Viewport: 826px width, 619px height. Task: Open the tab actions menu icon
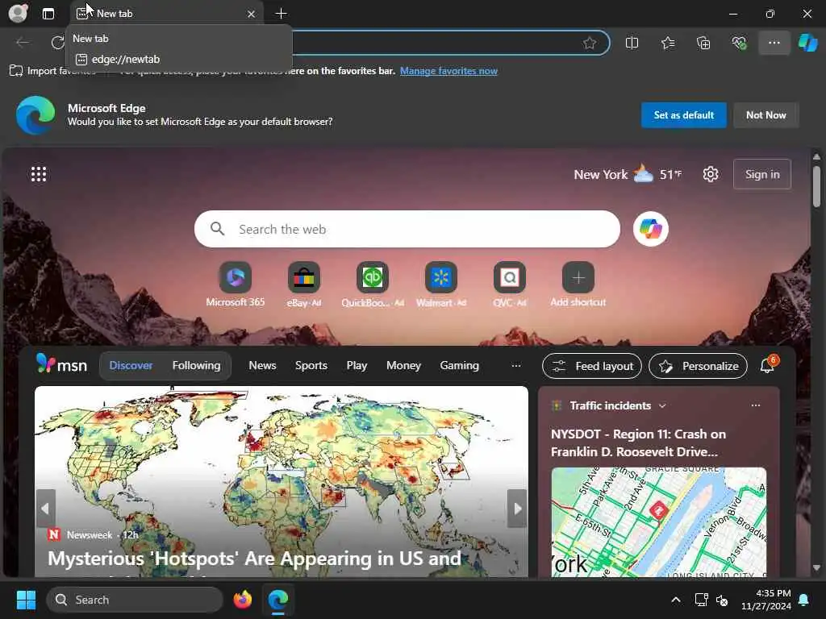pyautogui.click(x=48, y=14)
